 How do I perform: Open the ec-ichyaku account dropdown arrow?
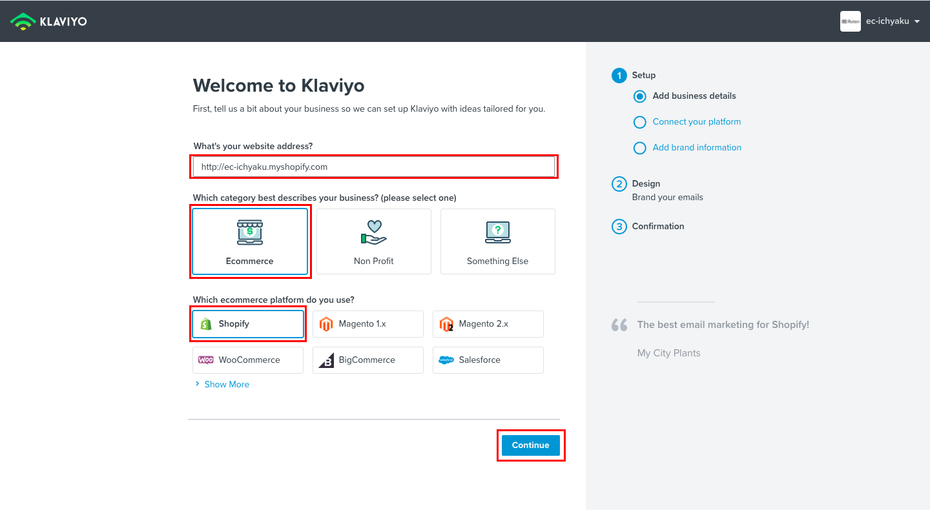916,21
